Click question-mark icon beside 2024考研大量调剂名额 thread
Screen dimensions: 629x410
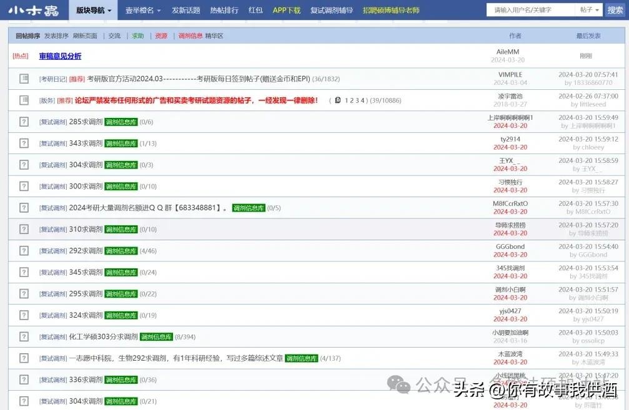click(x=24, y=208)
